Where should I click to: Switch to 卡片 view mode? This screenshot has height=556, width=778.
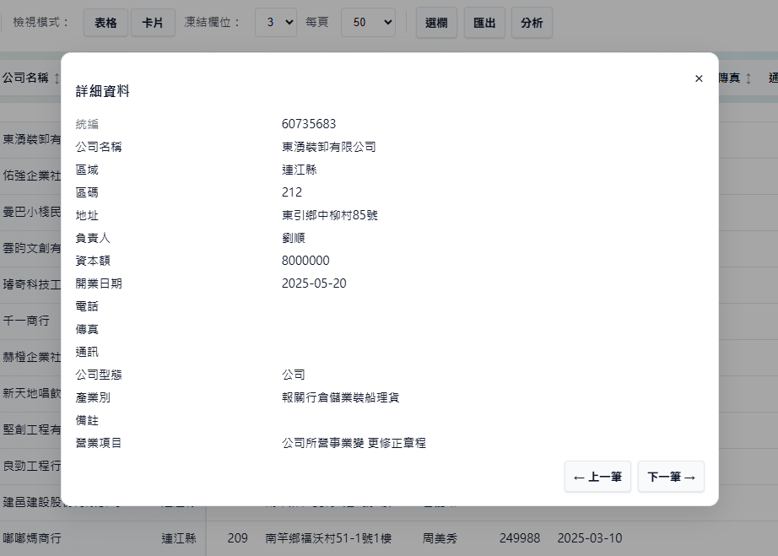pos(153,23)
